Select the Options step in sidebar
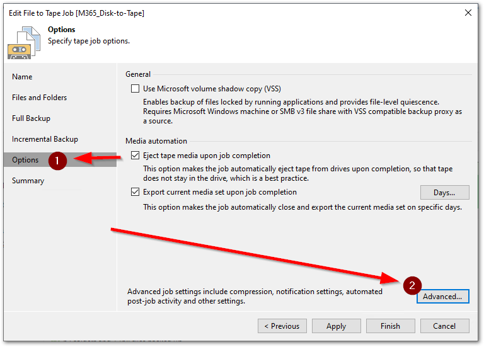 point(25,160)
